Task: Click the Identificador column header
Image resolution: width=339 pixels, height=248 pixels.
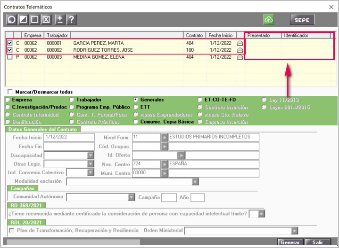Action: [306, 35]
